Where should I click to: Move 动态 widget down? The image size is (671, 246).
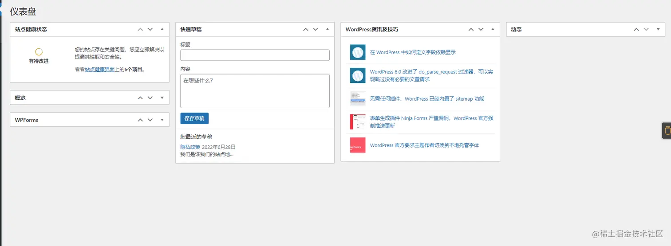(646, 29)
